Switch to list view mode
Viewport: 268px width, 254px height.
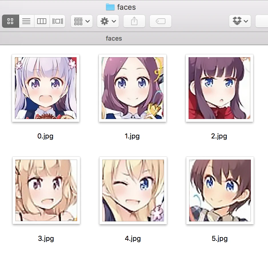(x=27, y=21)
